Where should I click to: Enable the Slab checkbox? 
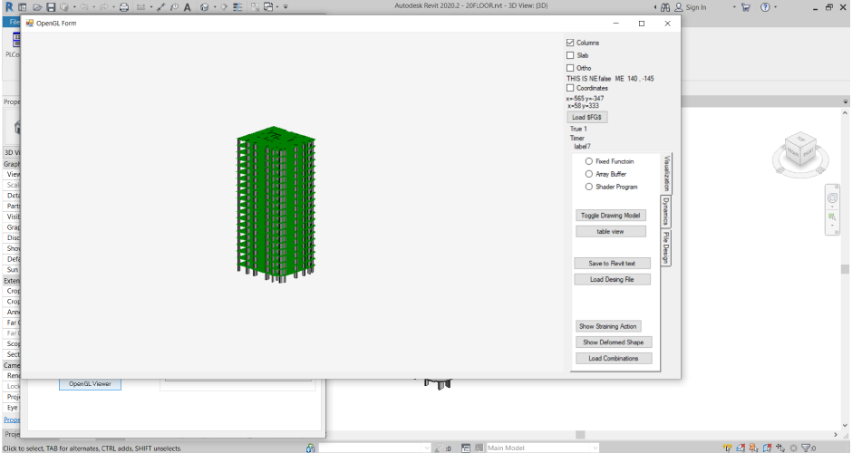click(570, 55)
